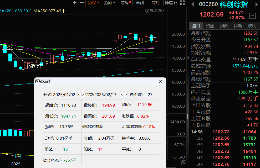
Task: Switch to the 资金 tab
Action: point(210,26)
